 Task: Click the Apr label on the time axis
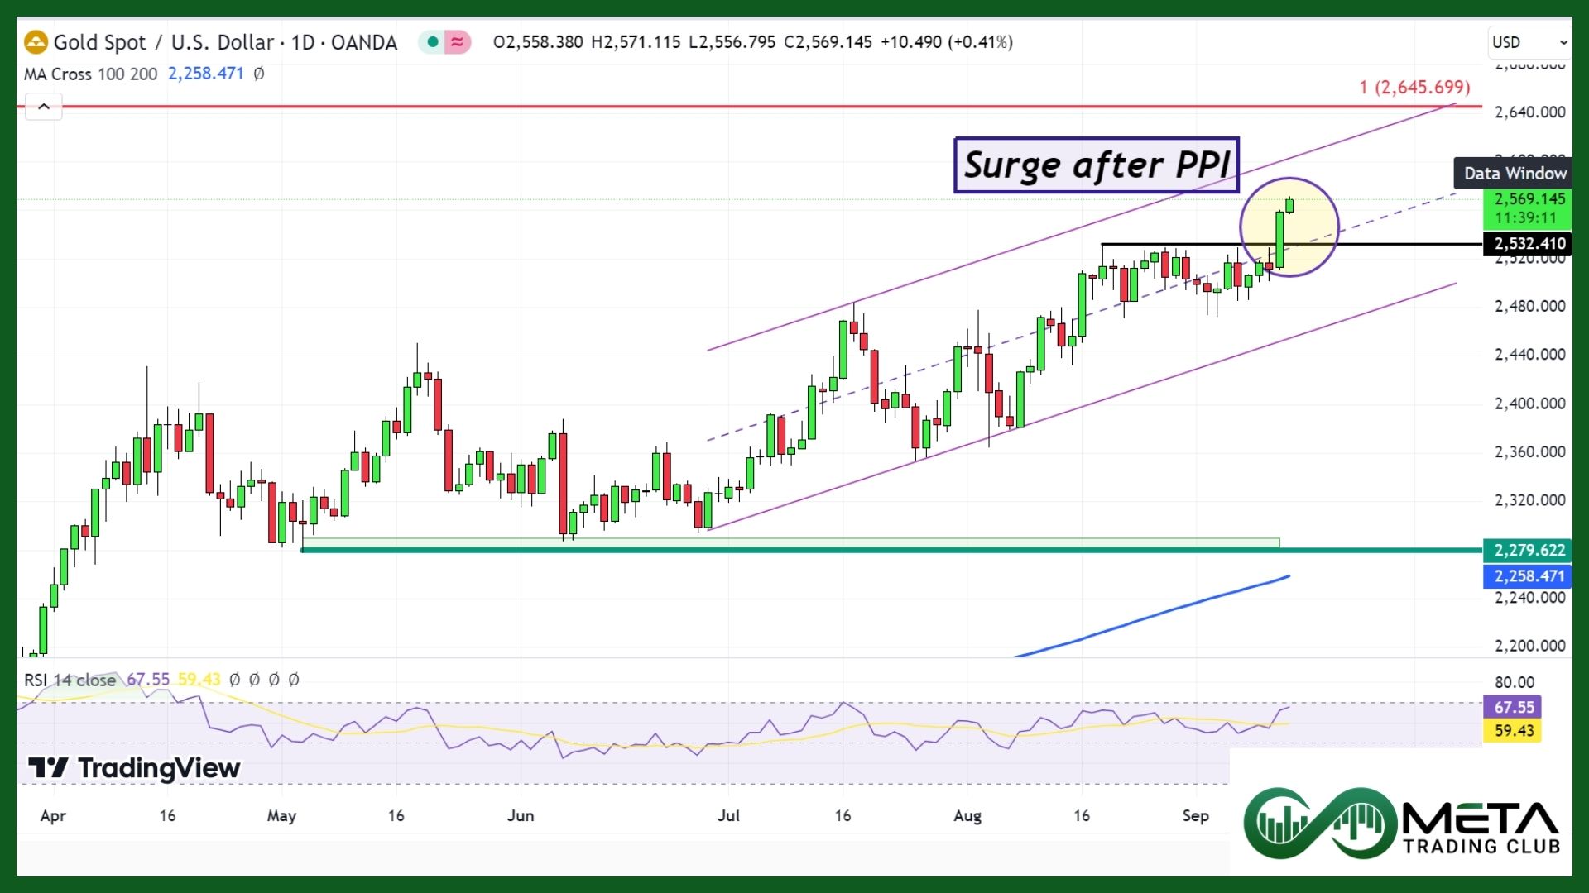click(53, 816)
